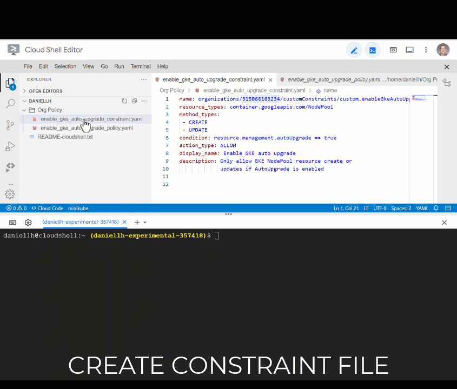Image resolution: width=457 pixels, height=389 pixels.
Task: Toggle the panel icon at the status bar's right end
Action: (x=447, y=208)
